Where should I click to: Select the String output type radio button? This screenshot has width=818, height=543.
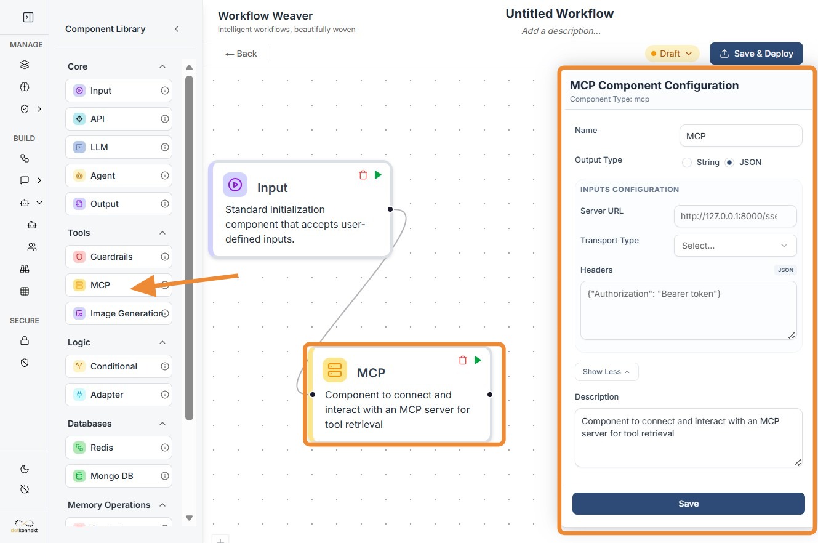click(687, 163)
